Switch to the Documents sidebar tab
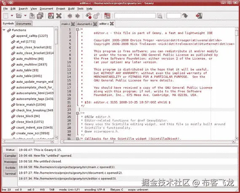 click(24, 24)
